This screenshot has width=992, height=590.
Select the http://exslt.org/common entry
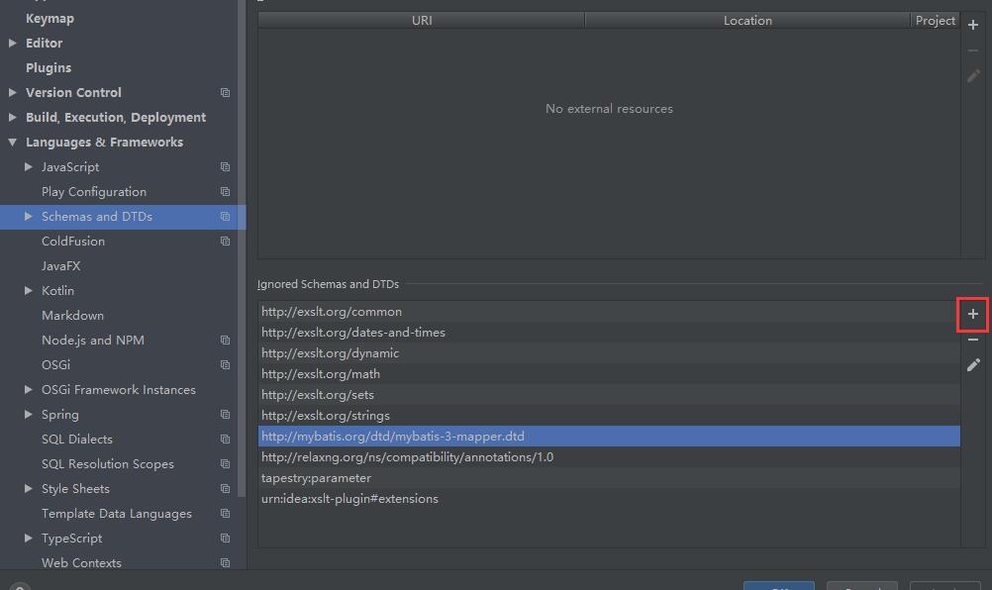[x=332, y=312]
